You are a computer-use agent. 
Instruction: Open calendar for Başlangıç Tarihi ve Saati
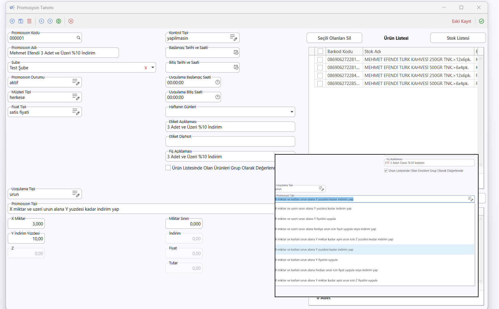coord(236,52)
